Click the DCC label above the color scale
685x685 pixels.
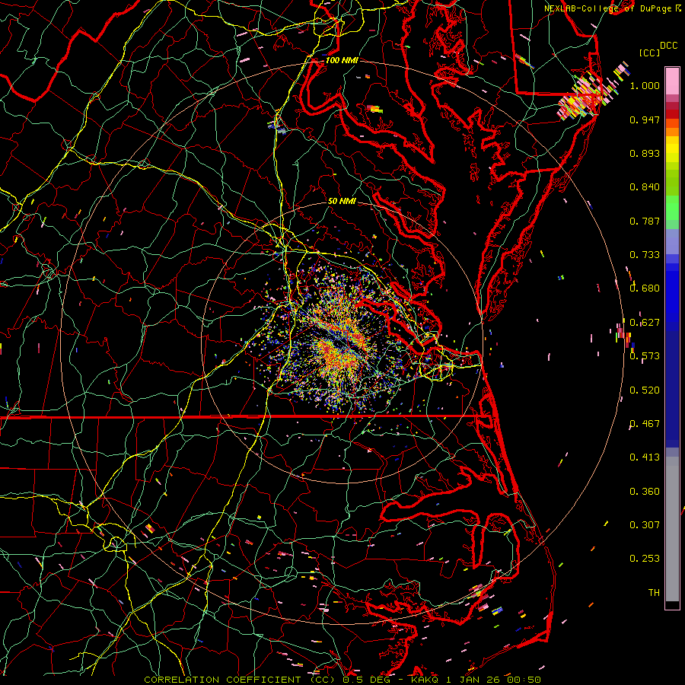668,46
